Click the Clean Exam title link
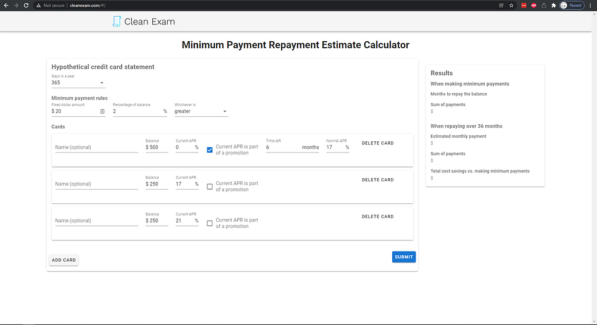Image resolution: width=597 pixels, height=325 pixels. click(x=150, y=21)
